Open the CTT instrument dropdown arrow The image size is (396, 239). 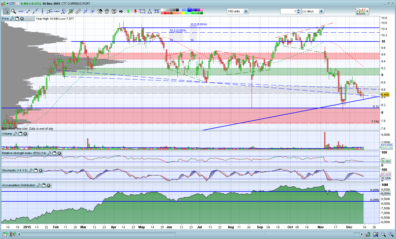(7, 4)
